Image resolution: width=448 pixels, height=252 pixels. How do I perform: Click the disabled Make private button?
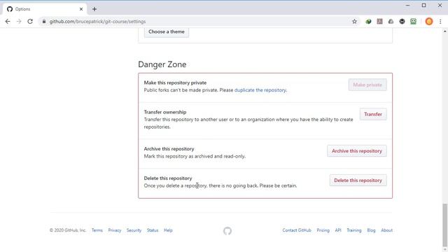367,85
